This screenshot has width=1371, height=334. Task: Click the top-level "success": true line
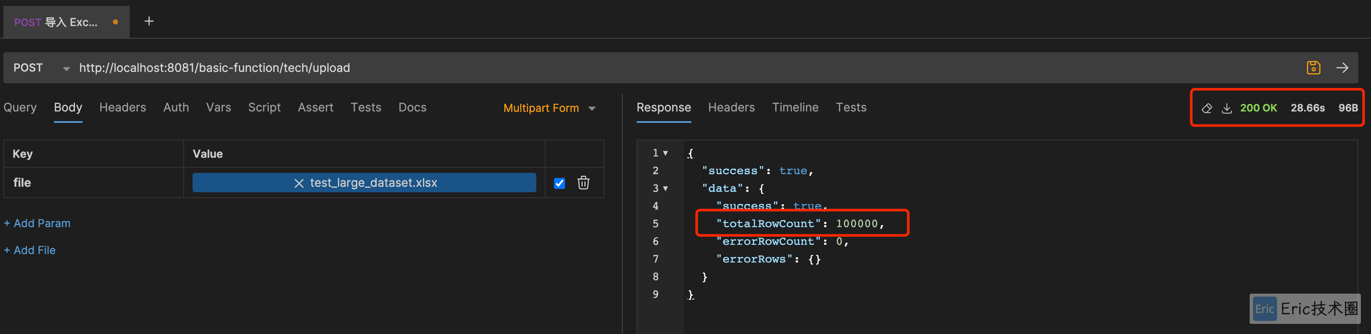tap(758, 171)
